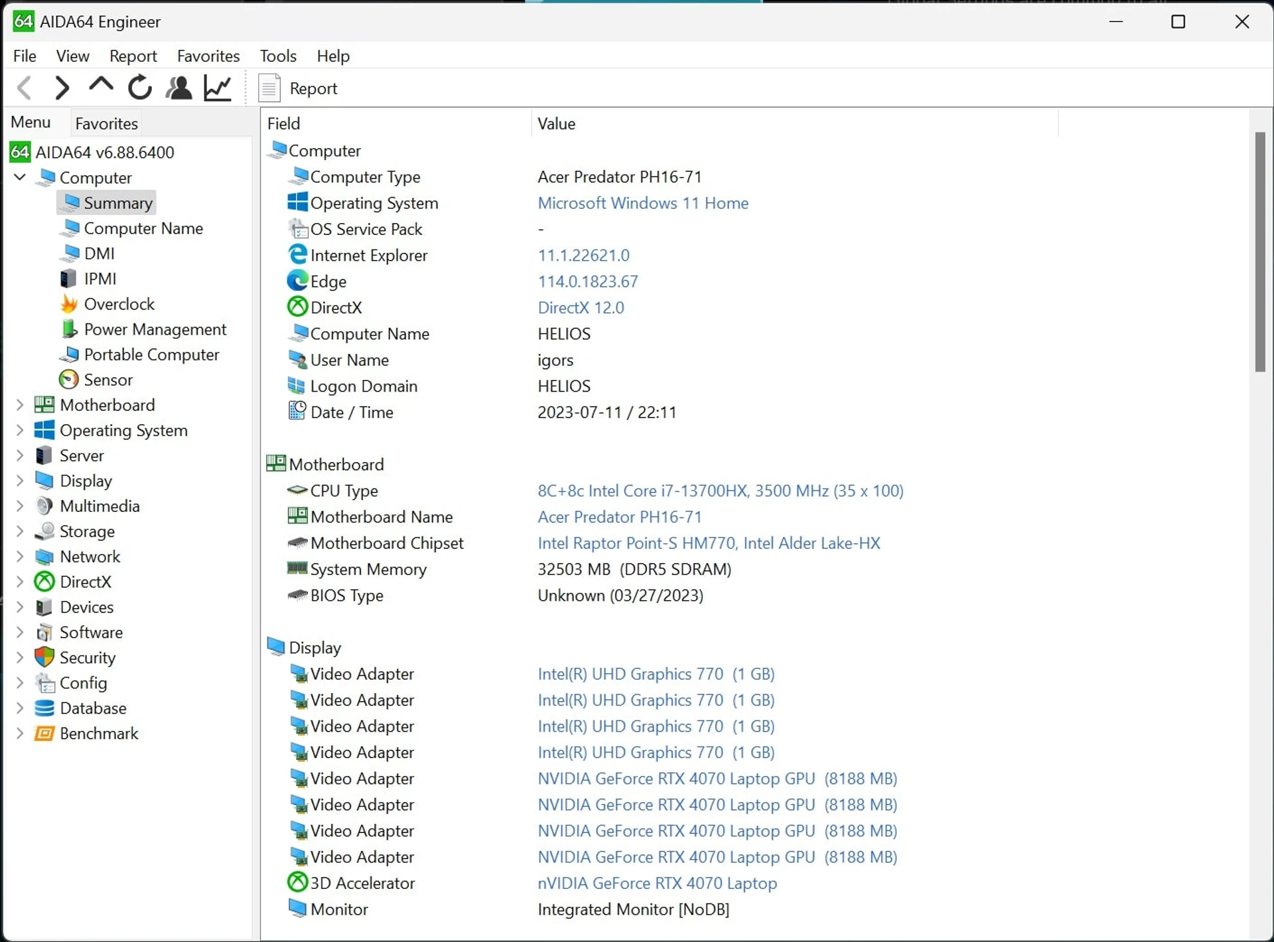The width and height of the screenshot is (1274, 942).
Task: Expand the Config tree node
Action: pos(20,682)
